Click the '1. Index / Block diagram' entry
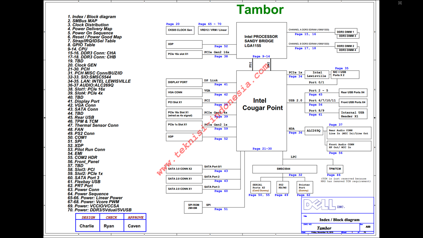The width and height of the screenshot is (423, 238). [92, 17]
